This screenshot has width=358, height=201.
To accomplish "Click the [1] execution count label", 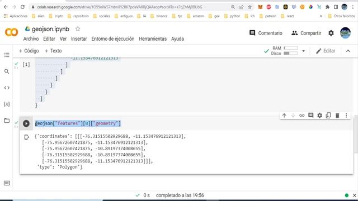I will coord(26,65).
